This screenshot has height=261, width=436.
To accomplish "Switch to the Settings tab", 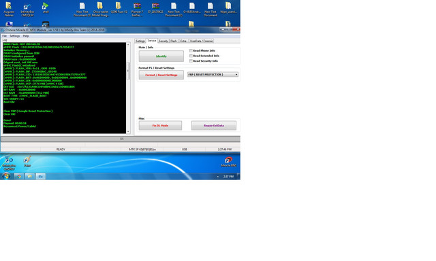I will click(140, 41).
